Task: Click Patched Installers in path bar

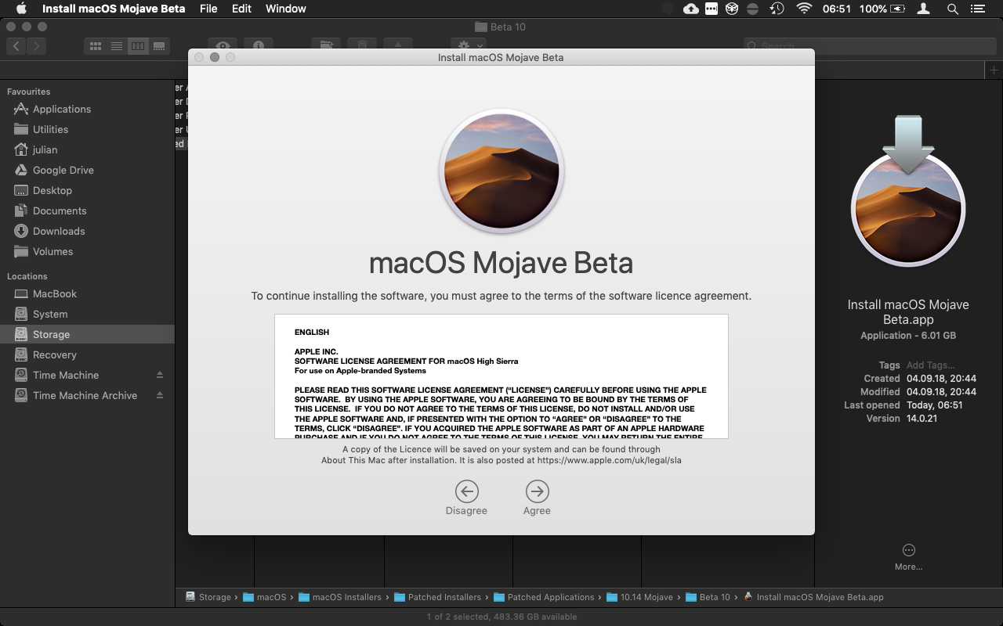Action: [438, 597]
